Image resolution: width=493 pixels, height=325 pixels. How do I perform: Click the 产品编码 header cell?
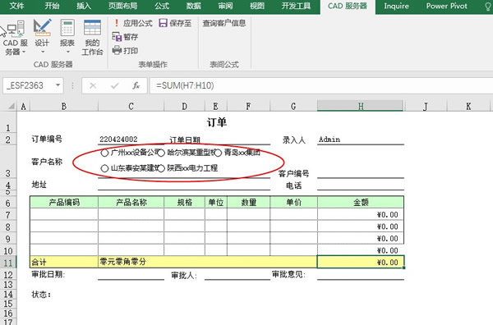click(64, 202)
